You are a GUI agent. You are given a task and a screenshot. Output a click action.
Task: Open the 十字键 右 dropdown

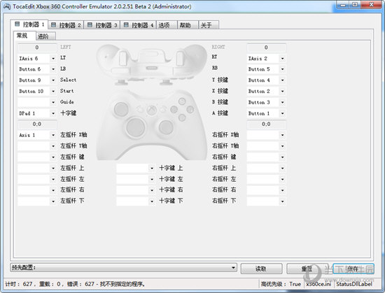[x=136, y=190]
